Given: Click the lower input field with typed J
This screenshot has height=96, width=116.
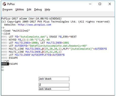Looking at the screenshot, I should pyautogui.click(x=54, y=85).
